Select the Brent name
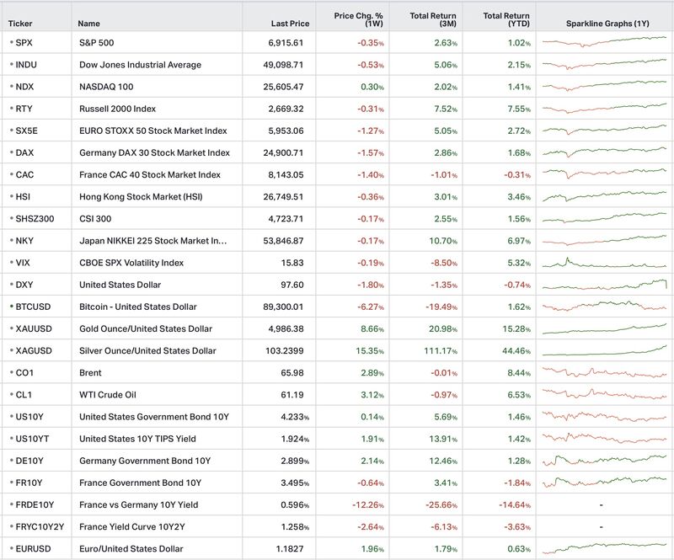This screenshot has width=674, height=560. tap(90, 372)
